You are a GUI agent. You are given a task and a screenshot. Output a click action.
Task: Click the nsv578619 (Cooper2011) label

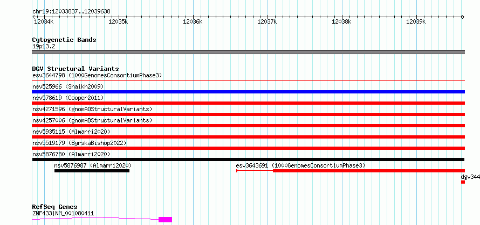(68, 98)
